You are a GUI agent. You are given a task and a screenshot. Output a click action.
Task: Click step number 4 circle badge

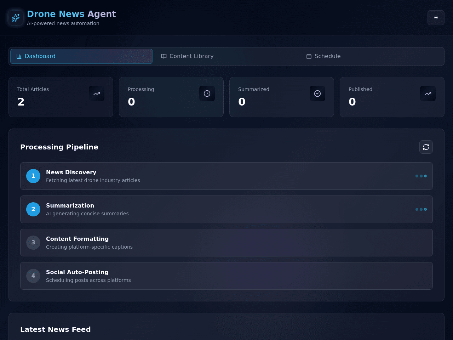[x=33, y=276]
